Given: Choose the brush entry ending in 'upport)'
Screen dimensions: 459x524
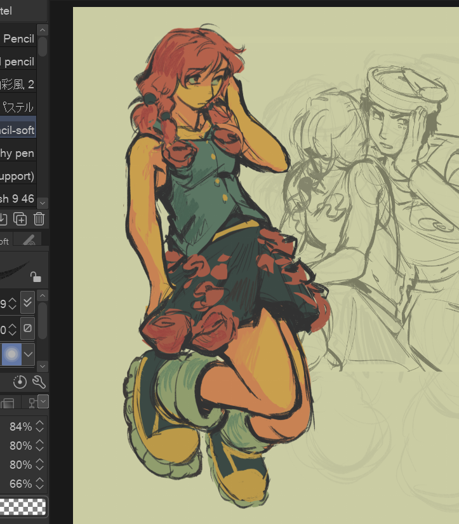Looking at the screenshot, I should [x=18, y=176].
